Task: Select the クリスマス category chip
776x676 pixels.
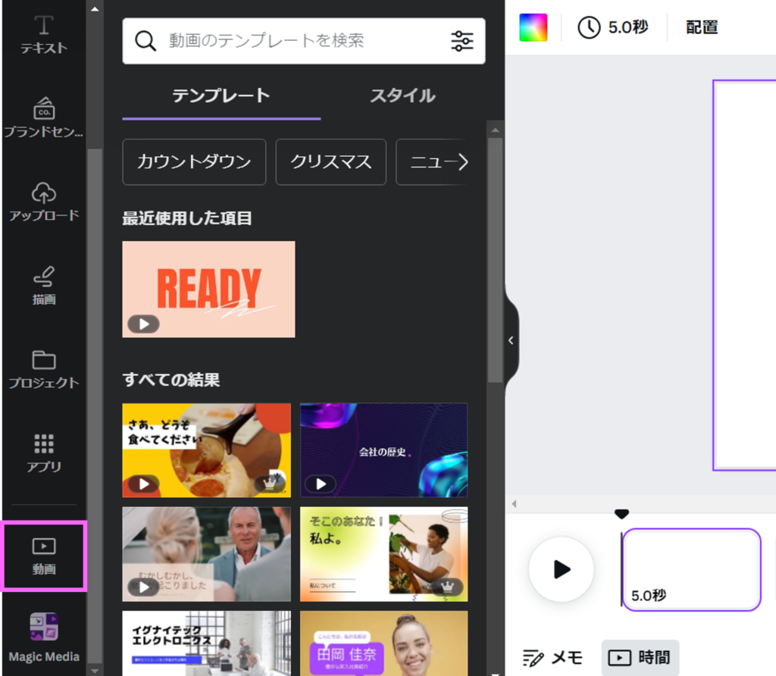Action: click(330, 162)
